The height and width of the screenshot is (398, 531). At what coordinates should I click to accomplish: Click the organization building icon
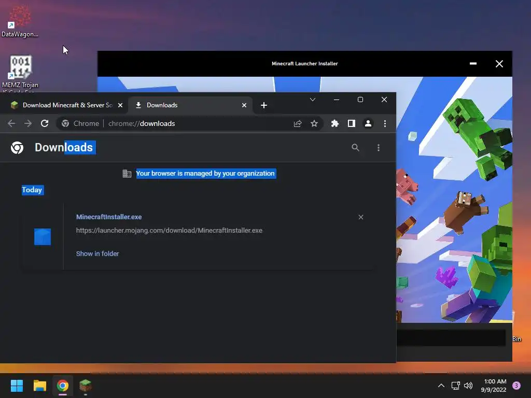click(x=127, y=174)
